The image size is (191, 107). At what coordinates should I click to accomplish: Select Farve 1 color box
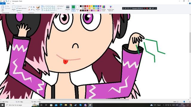[x=73, y=8]
